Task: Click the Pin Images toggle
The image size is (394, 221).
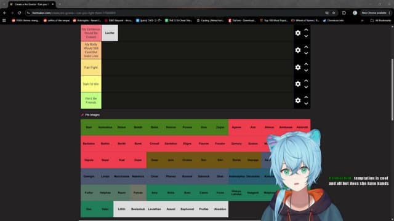Action: 90,115
